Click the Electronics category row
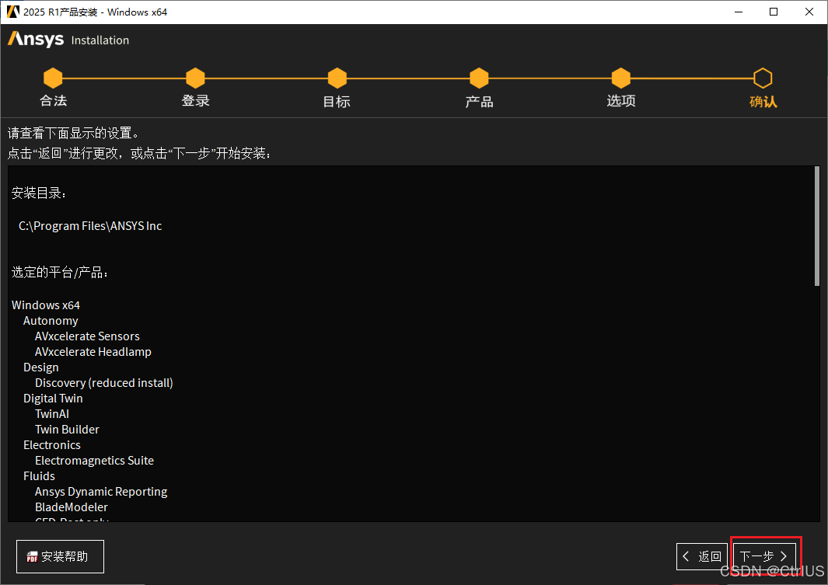 [52, 444]
